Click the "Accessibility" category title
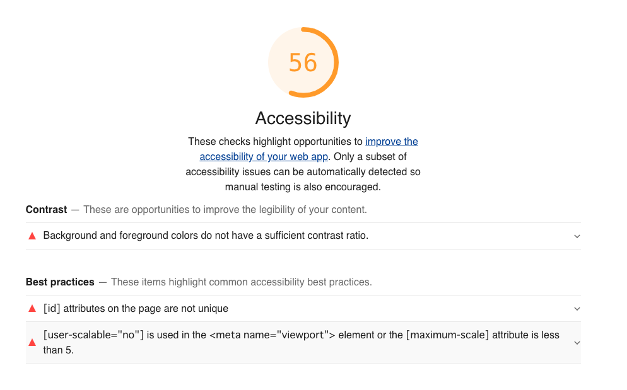Screen dimensions: 627x390 point(303,118)
